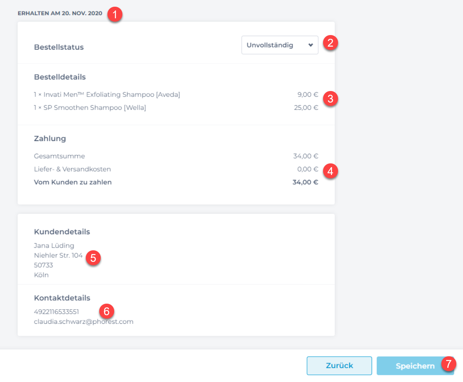Screen dimensions: 463x382
Task: Go back with the Zurück button
Action: coord(339,366)
